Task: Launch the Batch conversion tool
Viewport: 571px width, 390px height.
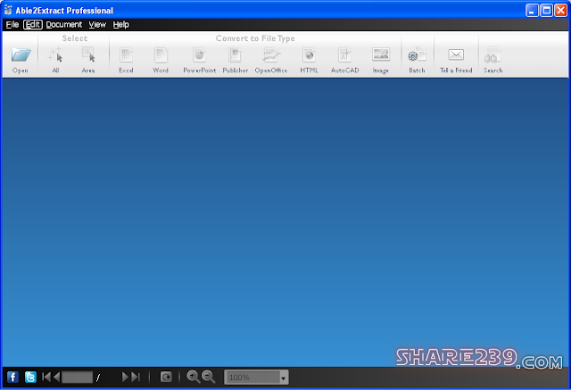Action: [x=417, y=54]
